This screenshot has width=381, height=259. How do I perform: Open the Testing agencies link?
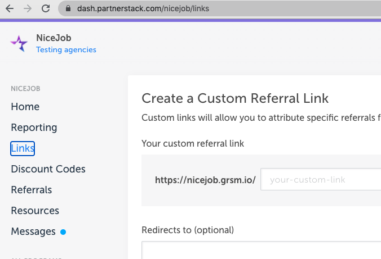pos(66,49)
